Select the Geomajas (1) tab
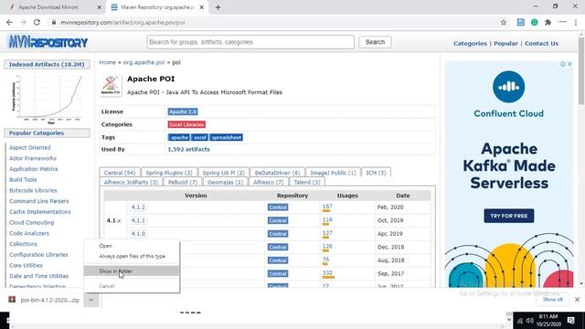585x329 pixels. pyautogui.click(x=225, y=182)
